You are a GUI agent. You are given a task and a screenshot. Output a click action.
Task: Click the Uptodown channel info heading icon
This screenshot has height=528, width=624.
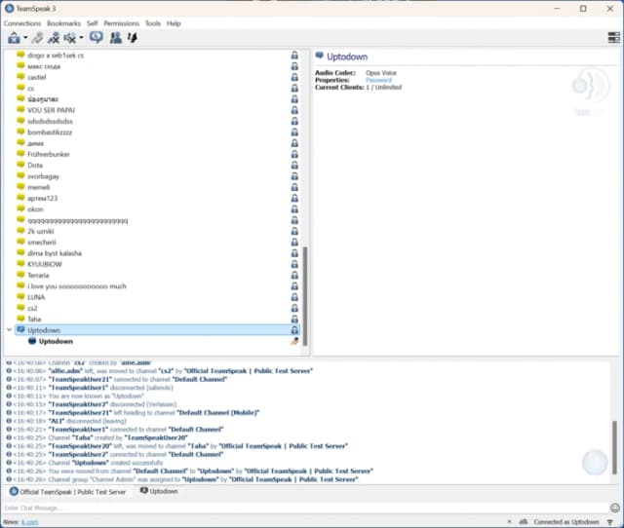click(320, 56)
